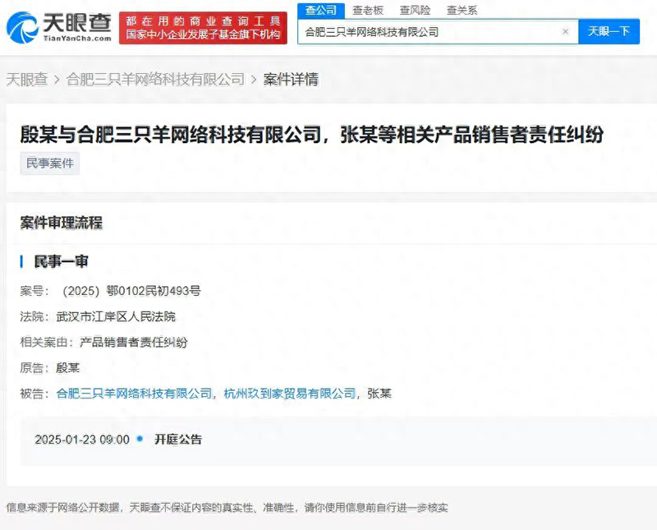Viewport: 657px width, 530px height.
Task: Open defendant link 合肥三只羊网络科技有限公司
Action: [x=134, y=394]
